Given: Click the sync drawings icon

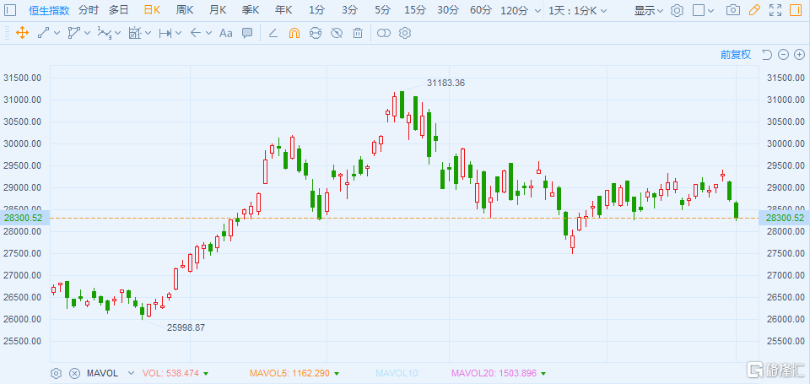Looking at the screenshot, I should coord(315,33).
